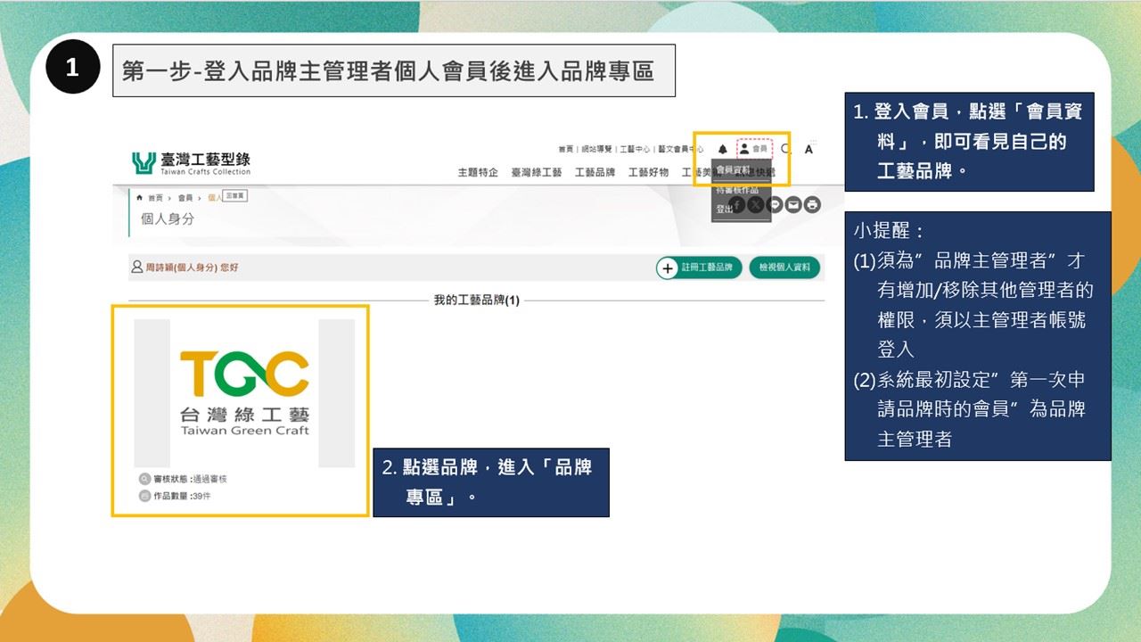Click the 回首頁 tooltip button
Image resolution: width=1141 pixels, height=642 pixels.
click(x=235, y=195)
